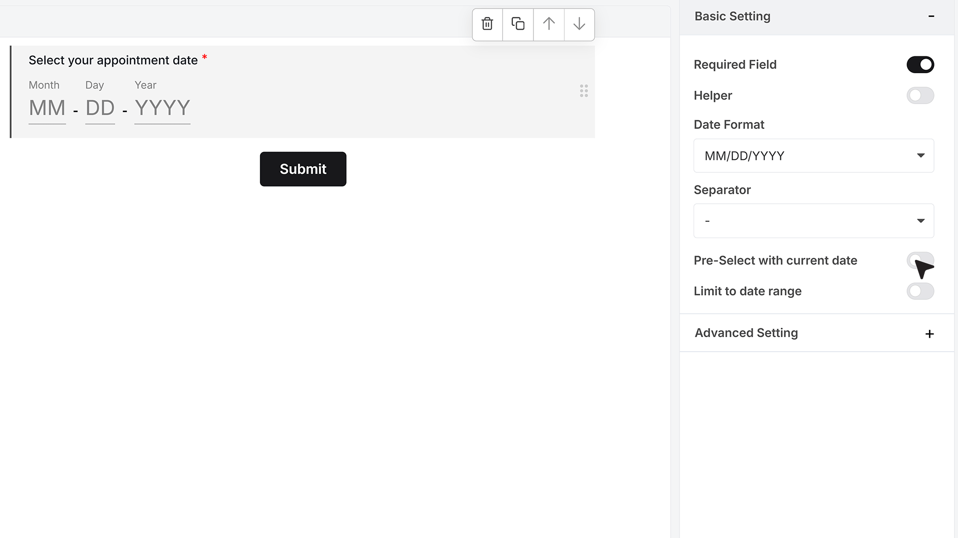Delete the field with the trash icon
958x538 pixels.
pos(487,24)
